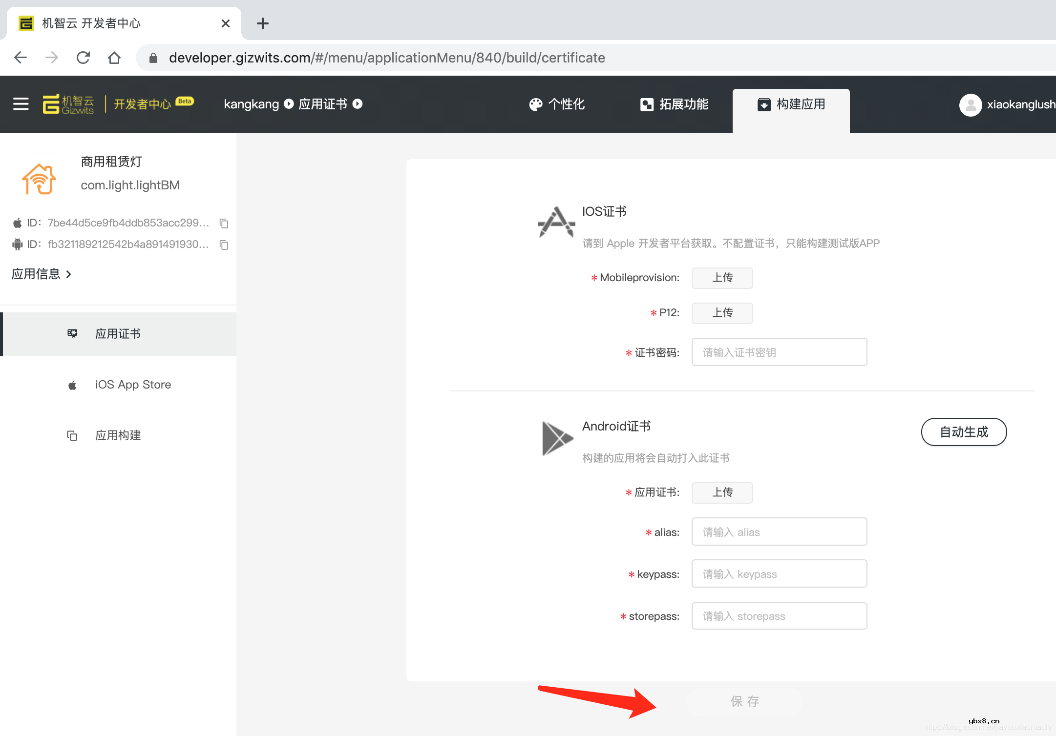
Task: Select the 个性化 palette icon
Action: [x=535, y=104]
